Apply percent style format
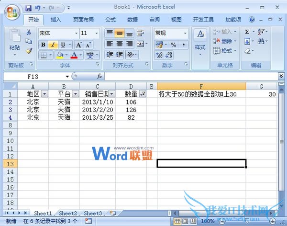This screenshot has height=226, width=287. point(173,45)
